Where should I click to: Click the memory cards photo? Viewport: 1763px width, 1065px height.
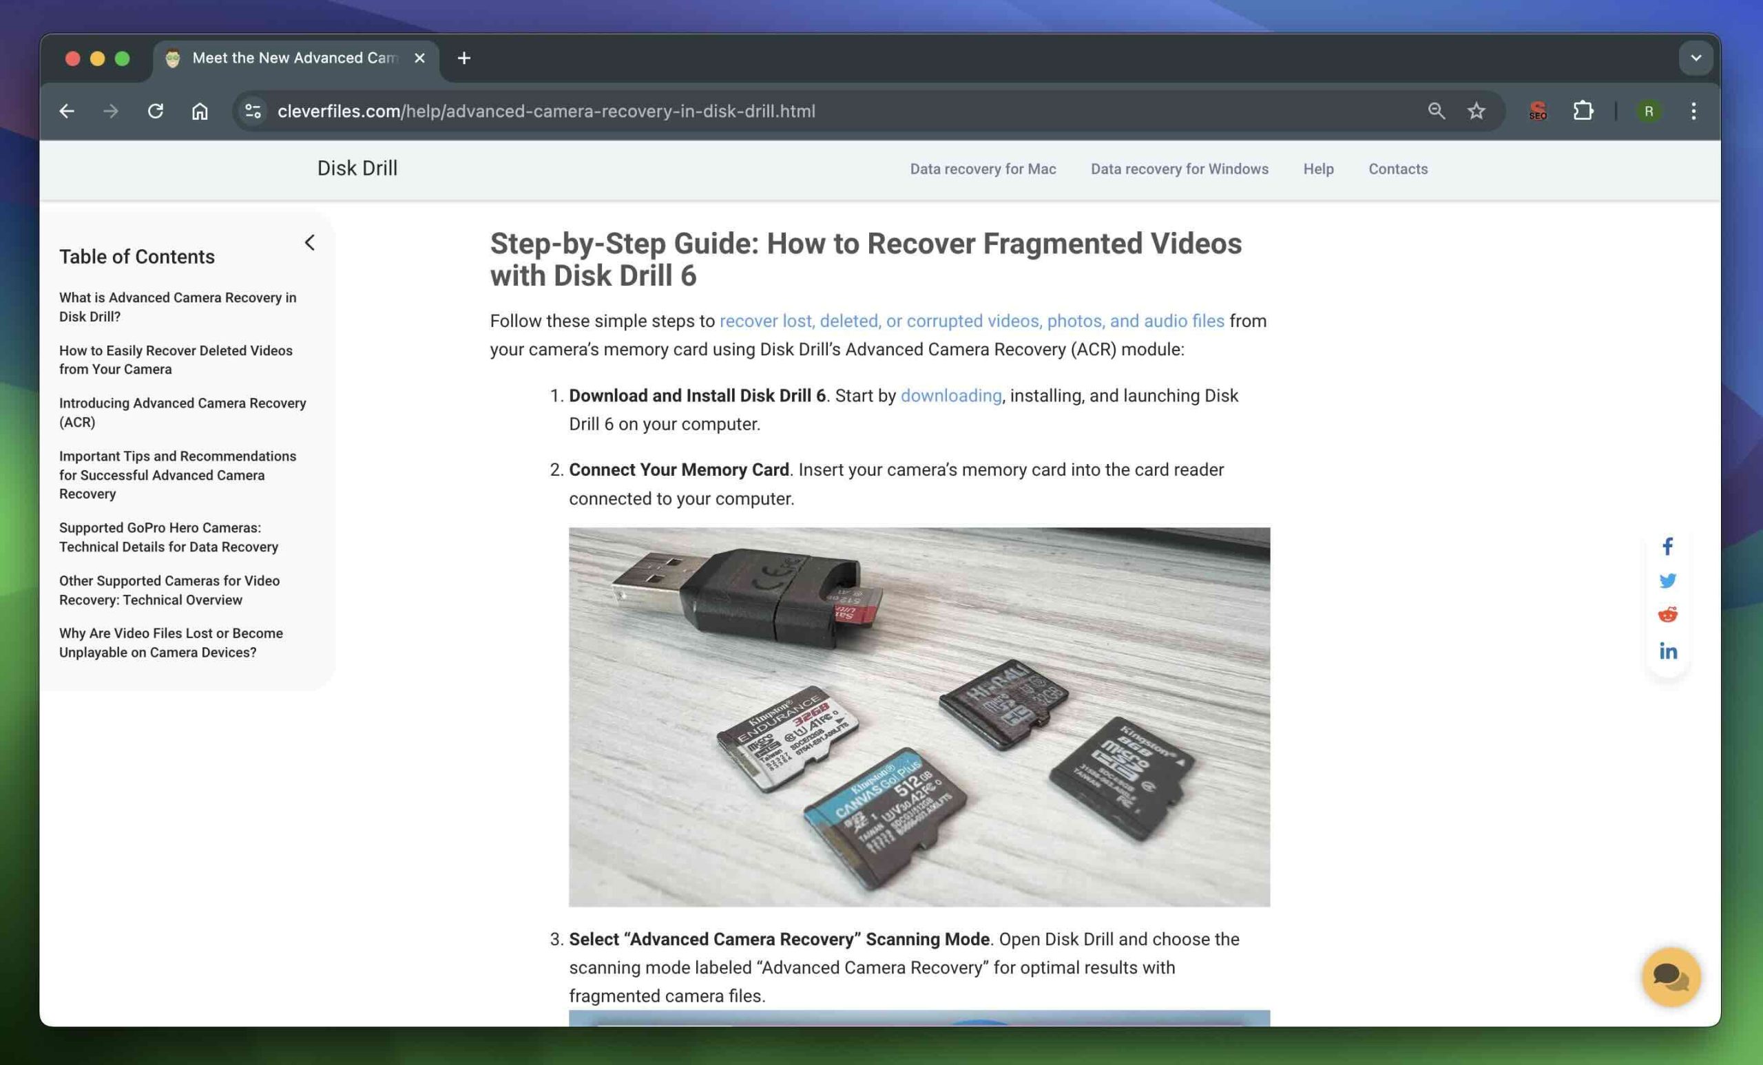point(919,717)
